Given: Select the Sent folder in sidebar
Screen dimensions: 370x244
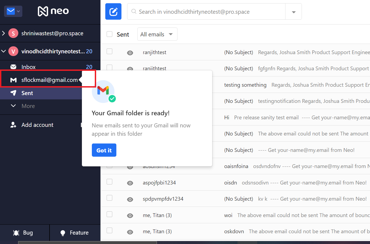Looking at the screenshot, I should coord(41,93).
